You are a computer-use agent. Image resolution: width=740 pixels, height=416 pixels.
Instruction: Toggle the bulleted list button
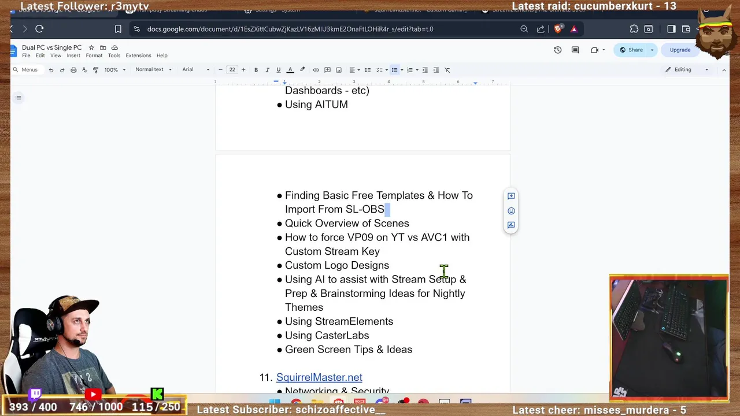coord(394,70)
